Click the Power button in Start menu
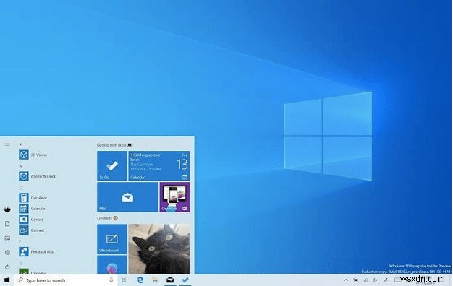Image resolution: width=453 pixels, height=286 pixels. (7, 267)
